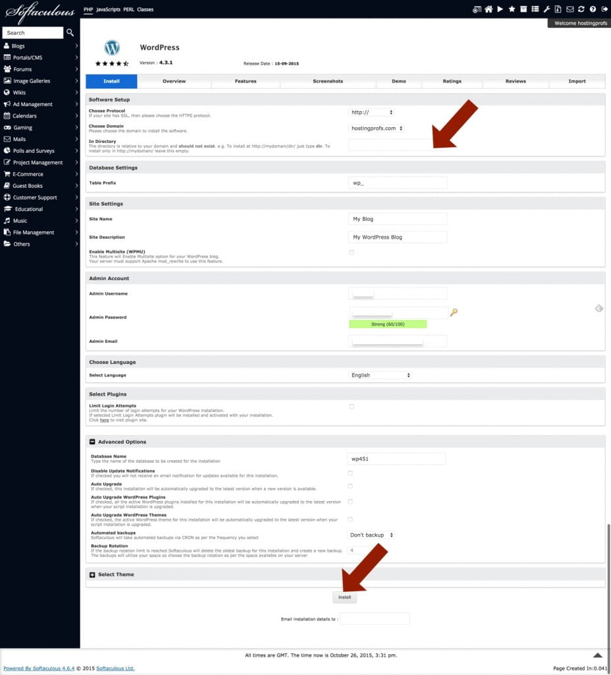Click the Email installation details field

click(375, 618)
